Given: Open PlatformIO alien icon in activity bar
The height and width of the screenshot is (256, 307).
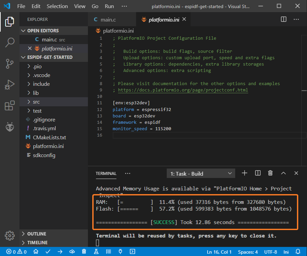Looking at the screenshot, I should pyautogui.click(x=10, y=127).
